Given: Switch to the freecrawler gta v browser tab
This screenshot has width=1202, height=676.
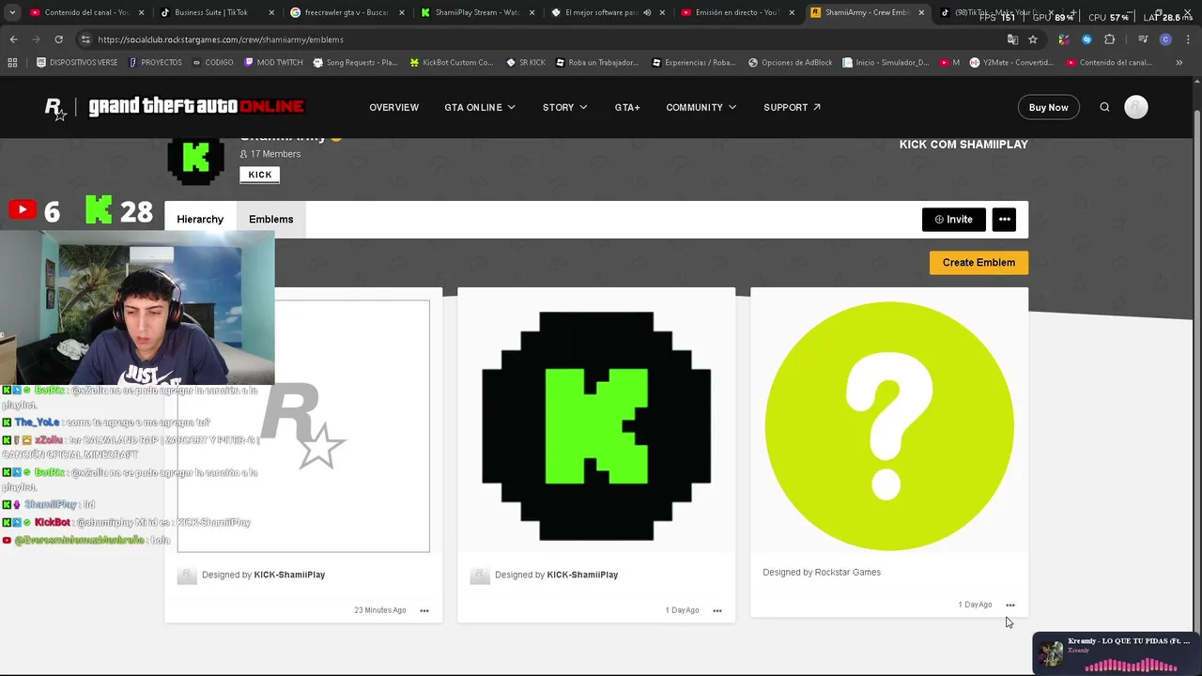Looking at the screenshot, I should [347, 12].
